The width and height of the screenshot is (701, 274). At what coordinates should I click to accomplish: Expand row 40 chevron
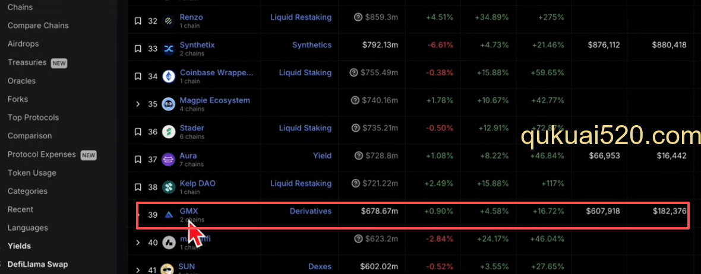[138, 243]
